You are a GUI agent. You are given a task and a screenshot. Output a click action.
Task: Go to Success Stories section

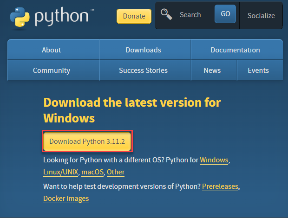(143, 71)
